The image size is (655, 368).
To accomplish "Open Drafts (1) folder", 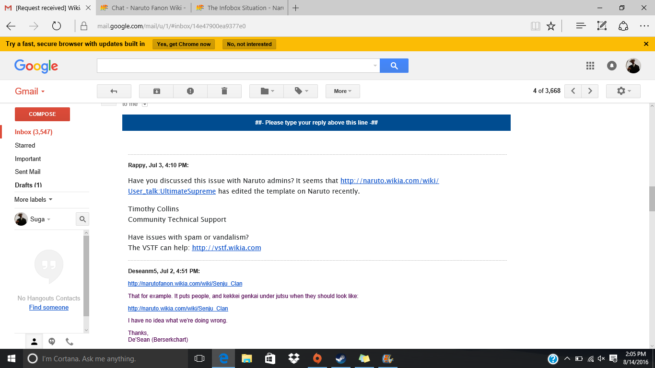I will (x=28, y=185).
